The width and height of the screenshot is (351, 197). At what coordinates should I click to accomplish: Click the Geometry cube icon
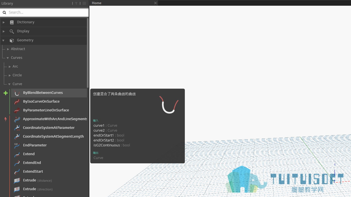(12, 40)
